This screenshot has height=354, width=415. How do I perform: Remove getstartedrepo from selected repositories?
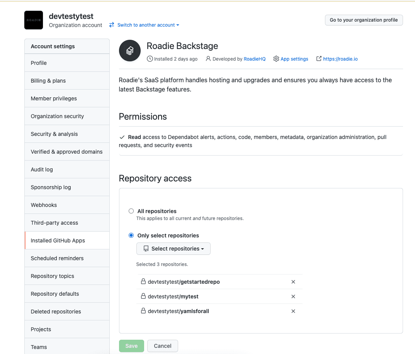[293, 282]
